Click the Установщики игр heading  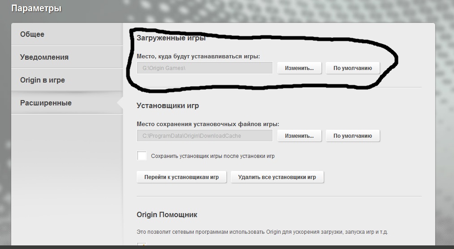(x=168, y=106)
